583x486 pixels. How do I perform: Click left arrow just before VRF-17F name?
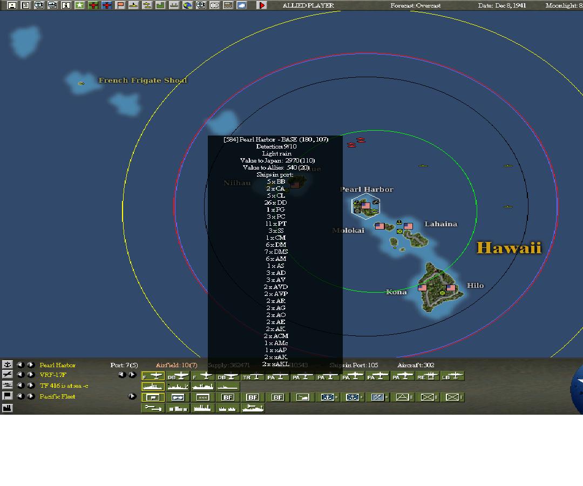21,375
